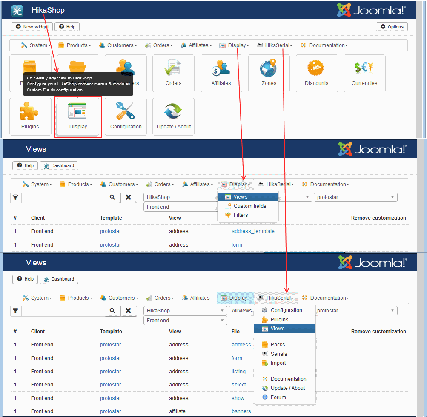Screen dimensions: 427x417
Task: Choose Packs in HikaSerial dropdown menu
Action: click(x=284, y=345)
